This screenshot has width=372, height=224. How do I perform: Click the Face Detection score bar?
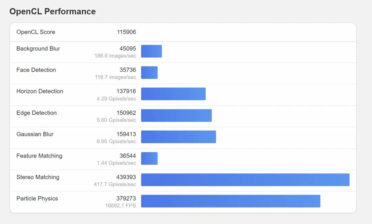point(149,73)
